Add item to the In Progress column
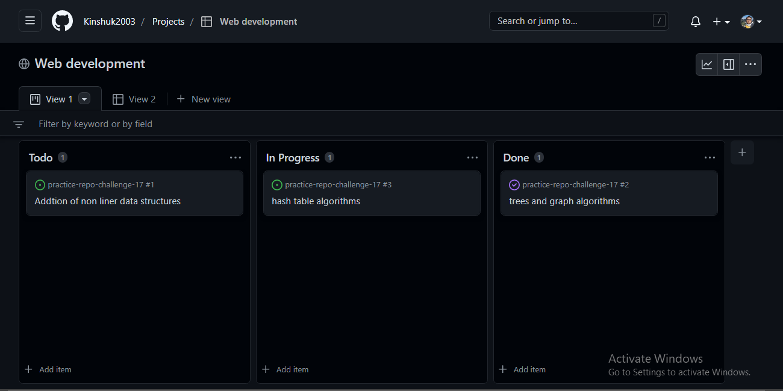This screenshot has height=391, width=783. [x=285, y=369]
